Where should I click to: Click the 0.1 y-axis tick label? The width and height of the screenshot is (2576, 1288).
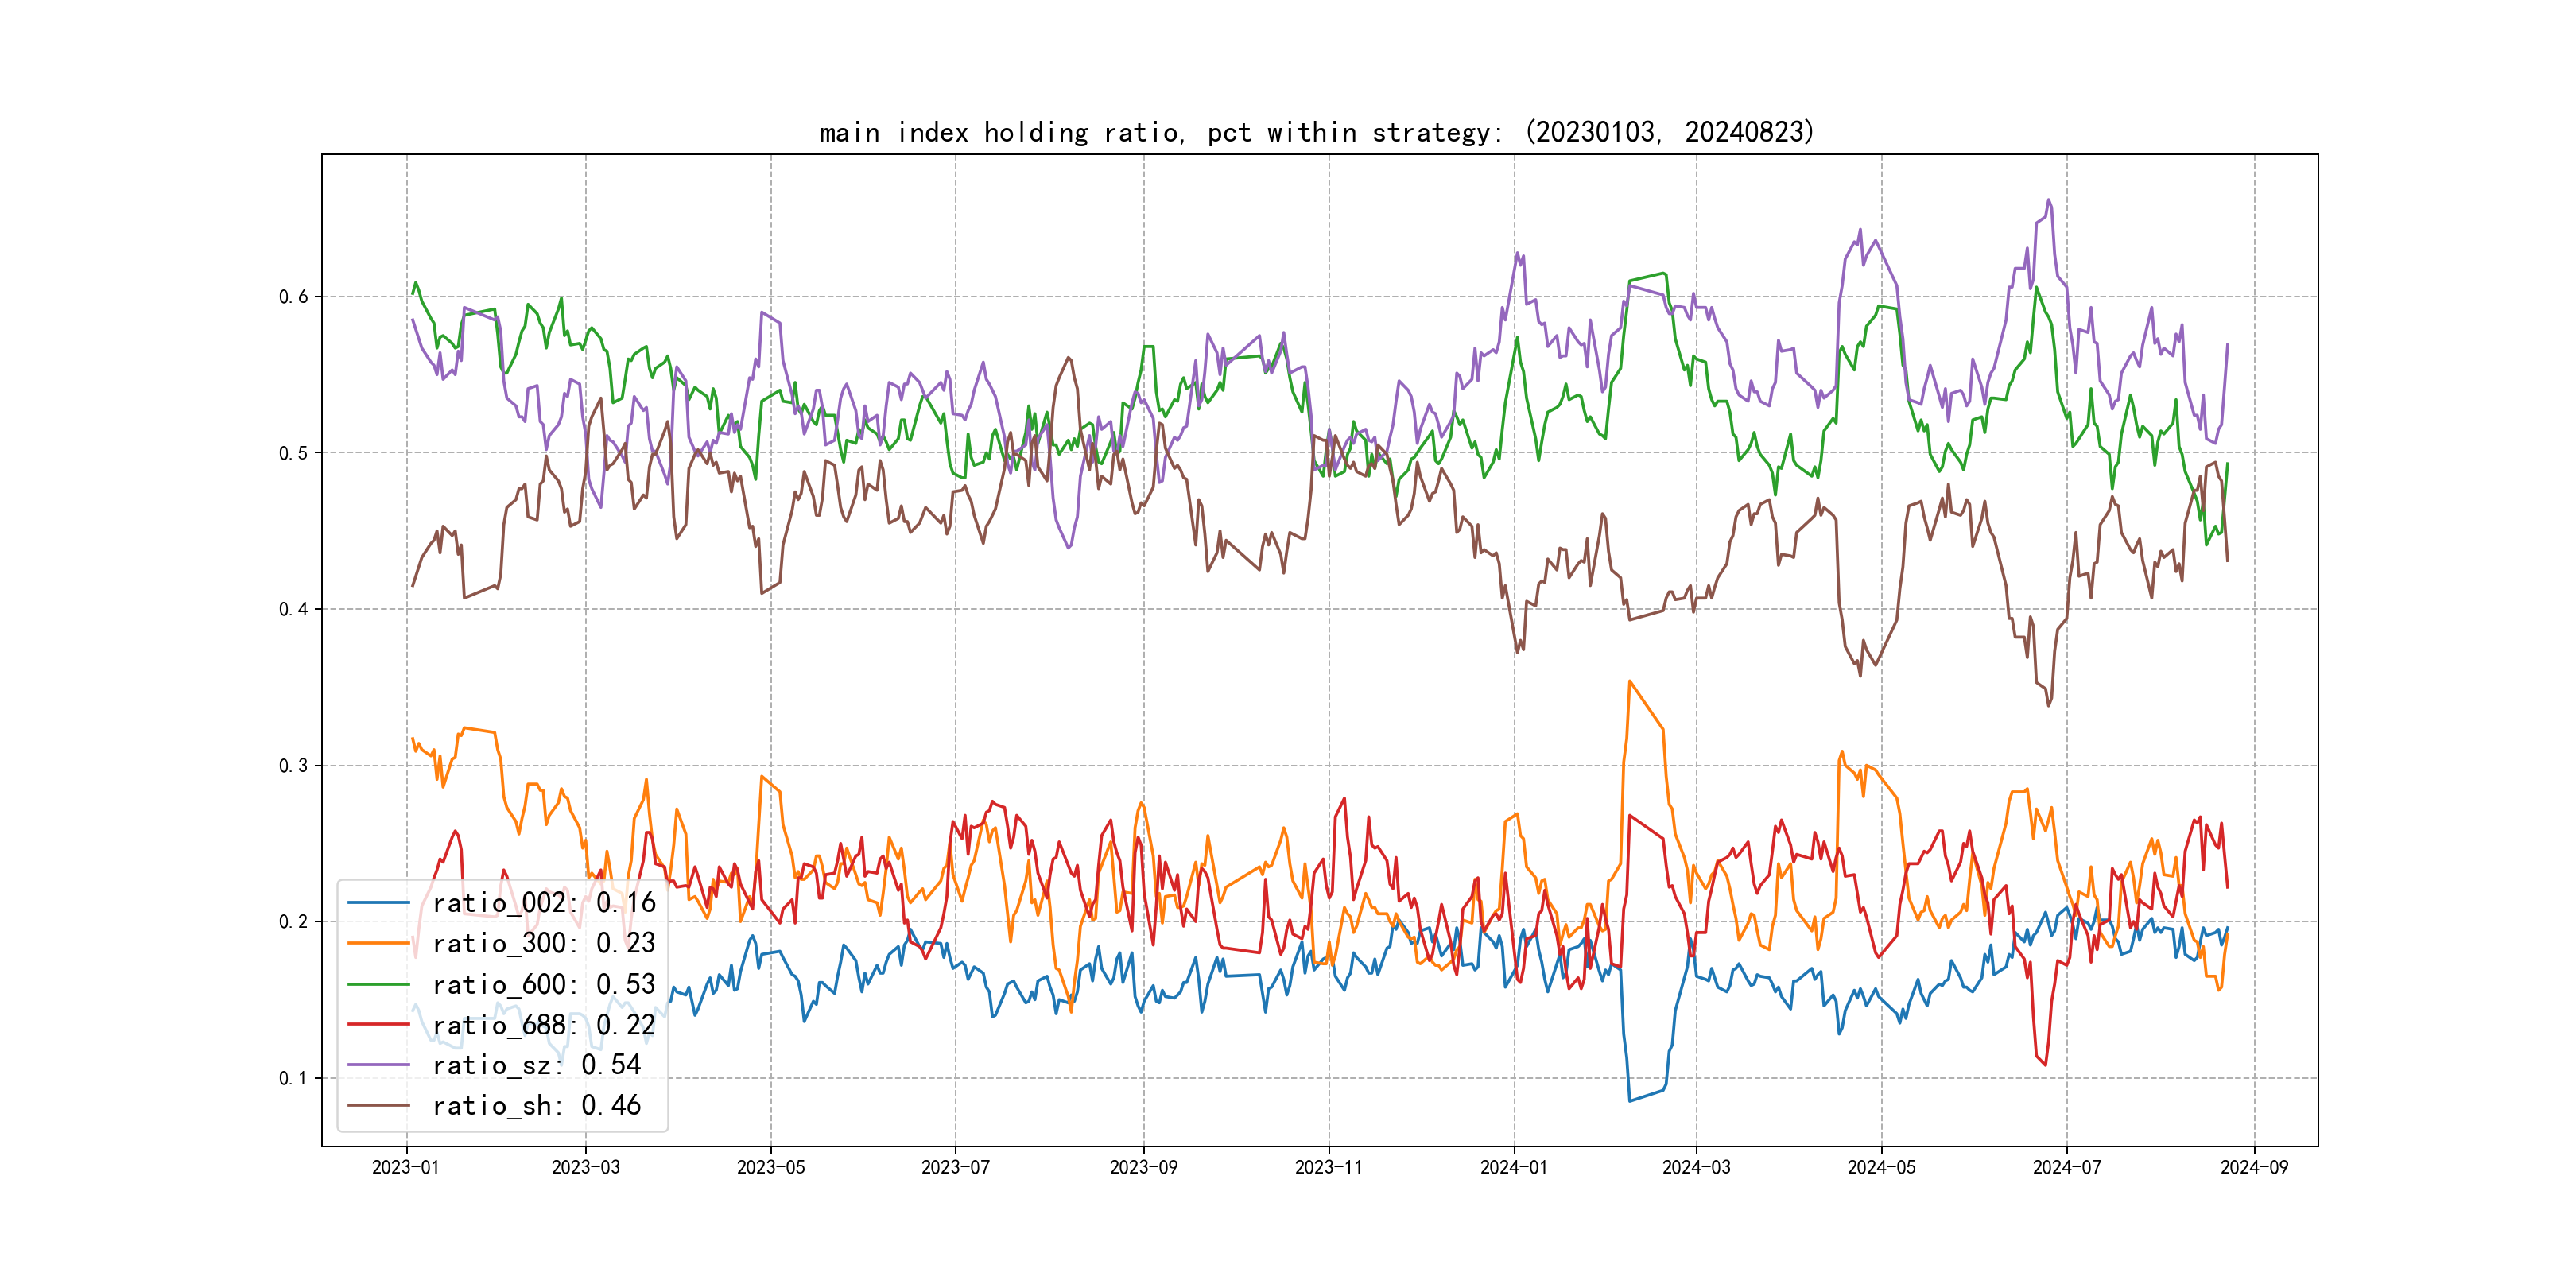click(293, 1078)
